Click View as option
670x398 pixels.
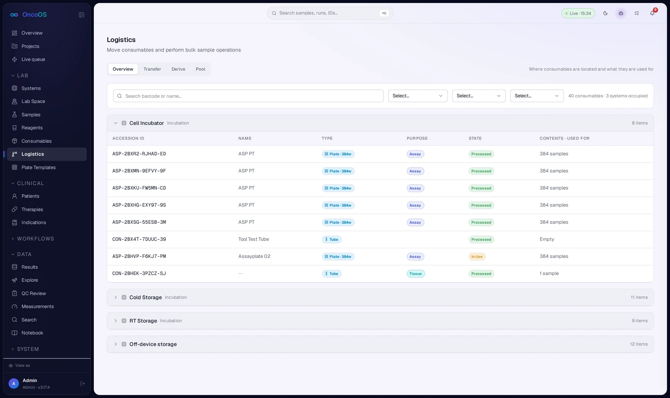tap(19, 366)
